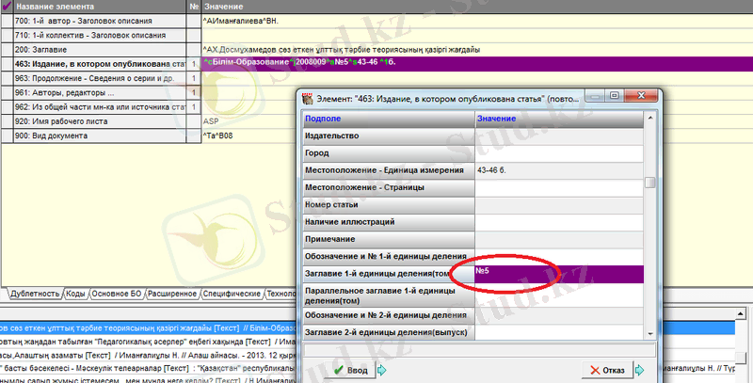Switch to the Дублетность tab
Viewport: 753px width, 383px height.
[35, 294]
